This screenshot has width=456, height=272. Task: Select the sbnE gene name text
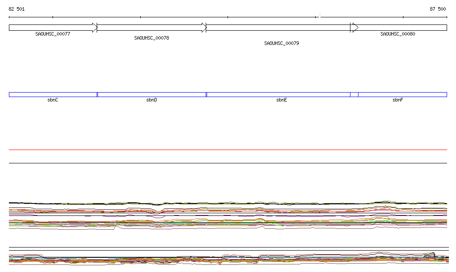point(281,100)
